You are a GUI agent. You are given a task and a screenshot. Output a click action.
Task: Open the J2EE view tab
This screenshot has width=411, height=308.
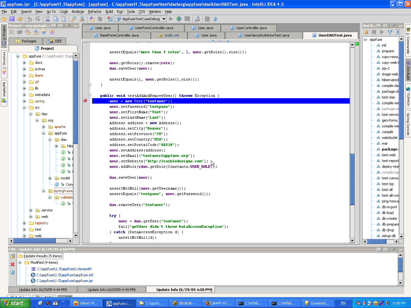tap(55, 41)
